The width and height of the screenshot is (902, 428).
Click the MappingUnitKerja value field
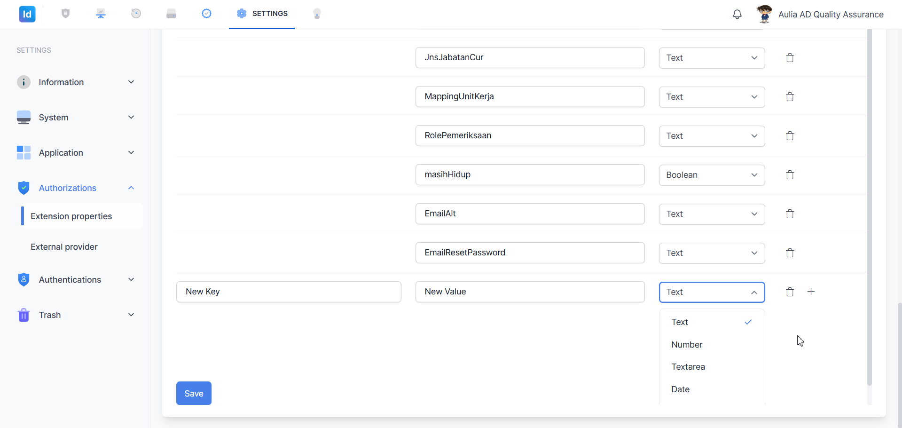click(x=530, y=96)
